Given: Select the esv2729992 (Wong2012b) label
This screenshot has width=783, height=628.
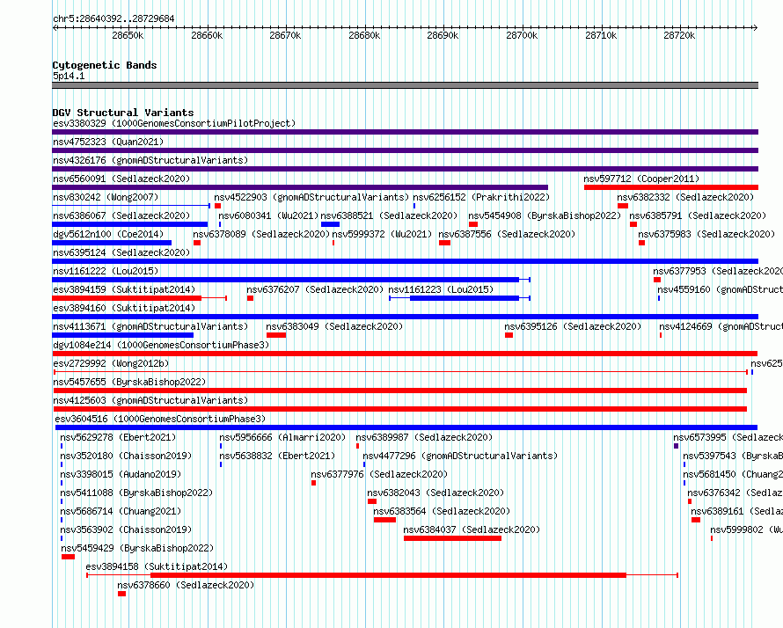Looking at the screenshot, I should click(111, 363).
